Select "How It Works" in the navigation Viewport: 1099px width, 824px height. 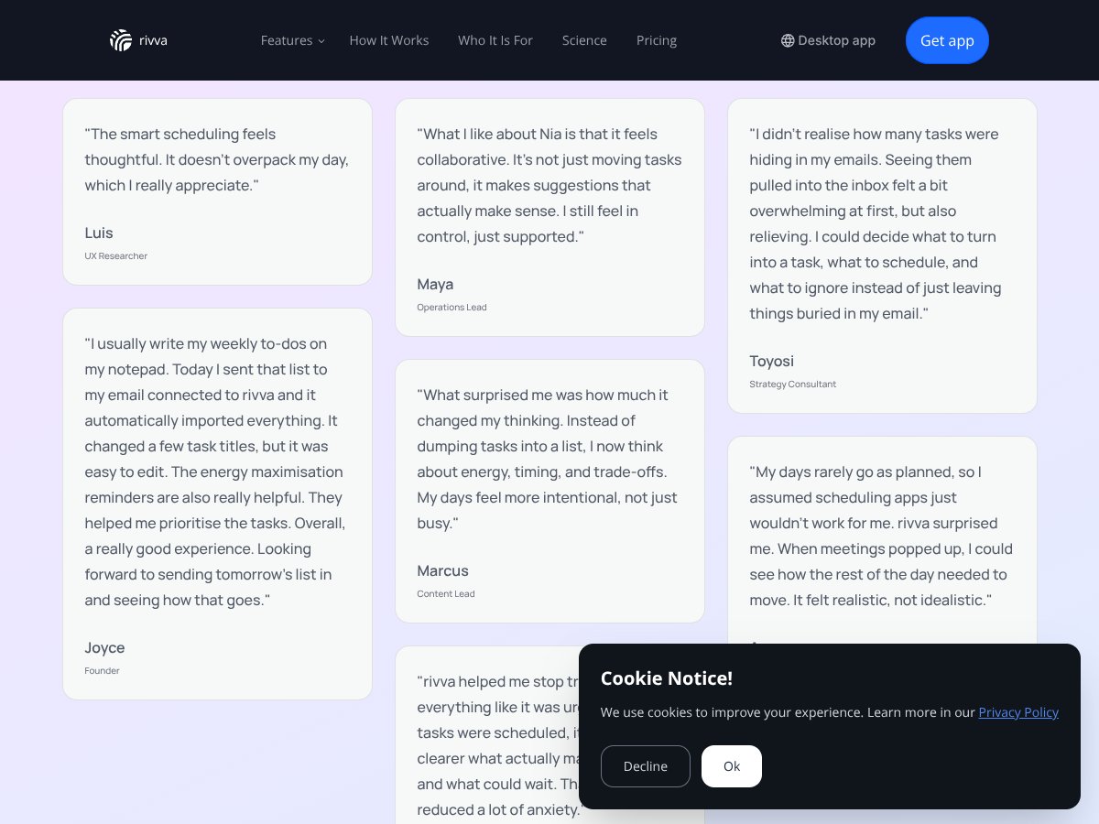(388, 40)
